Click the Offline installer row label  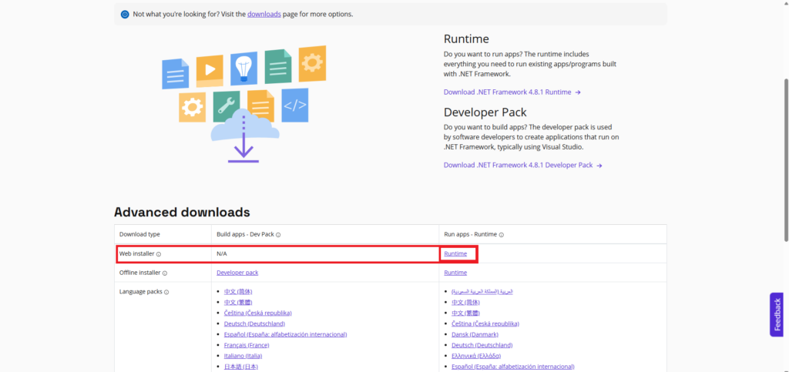tap(139, 273)
